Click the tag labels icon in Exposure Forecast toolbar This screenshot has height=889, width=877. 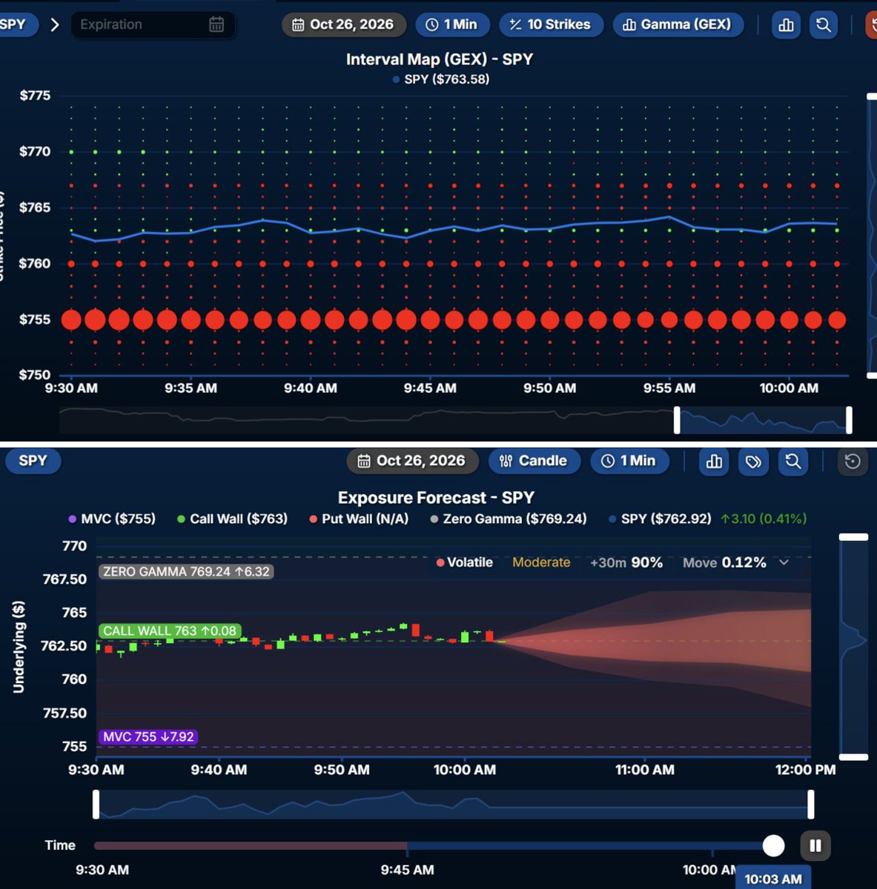pos(753,462)
